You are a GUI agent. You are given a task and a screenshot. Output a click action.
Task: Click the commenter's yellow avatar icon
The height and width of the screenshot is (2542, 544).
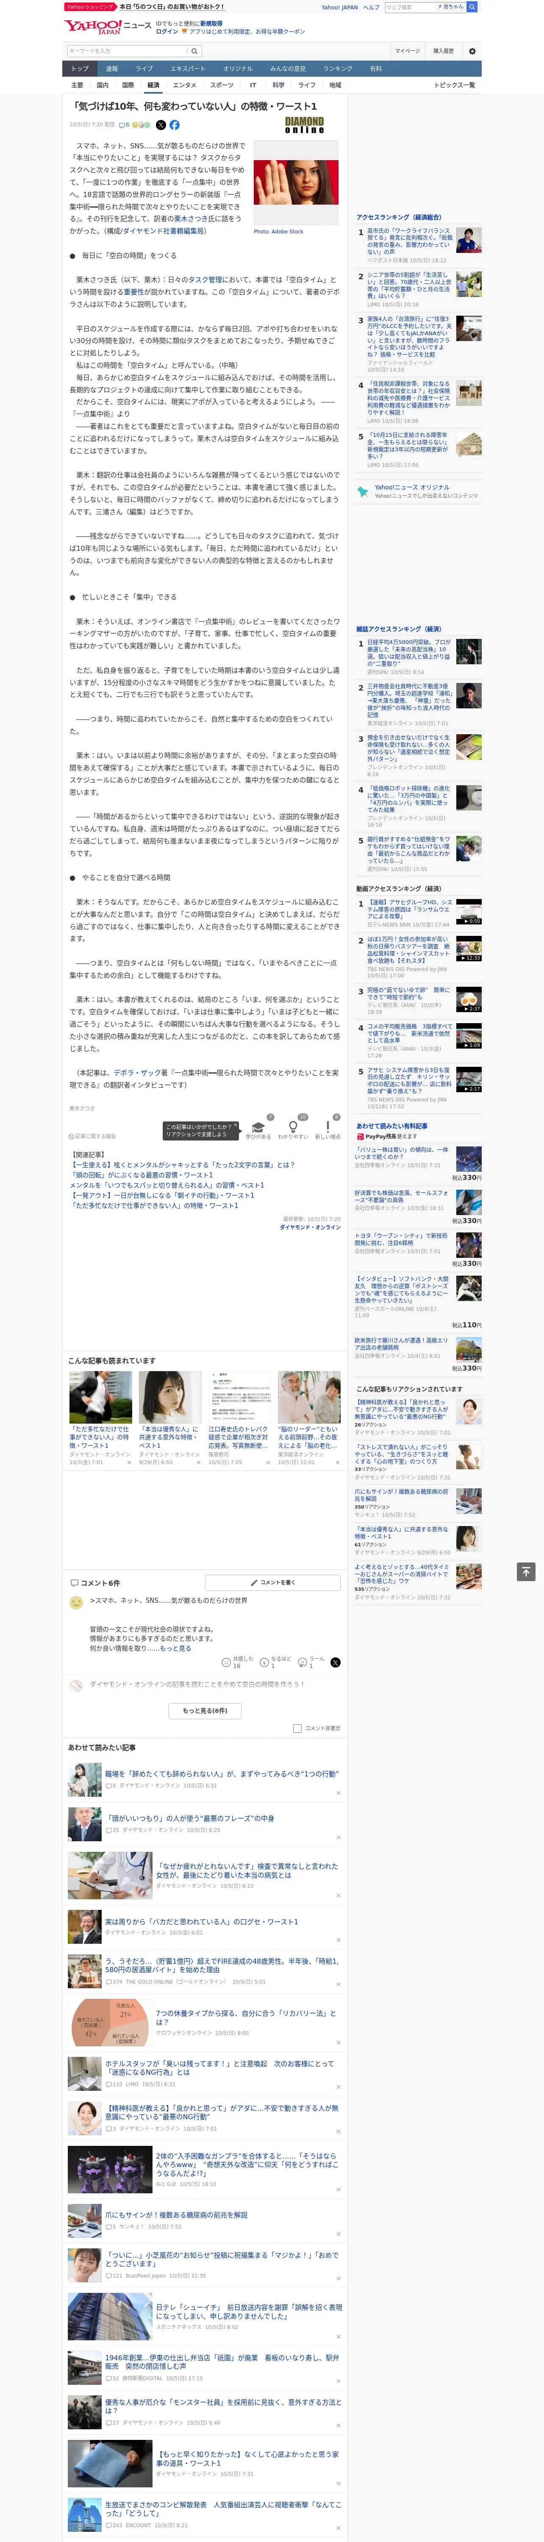point(76,1604)
